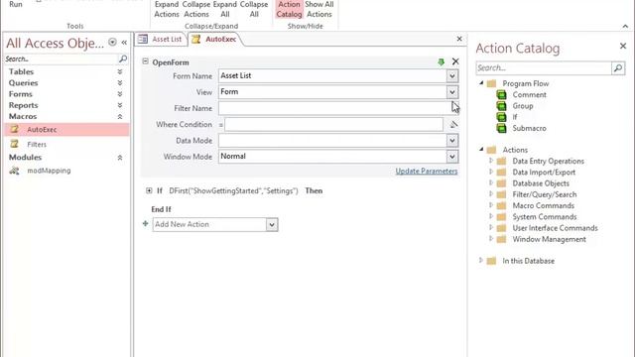Expand Data Import/Export folder
The image size is (635, 357).
pyautogui.click(x=491, y=172)
